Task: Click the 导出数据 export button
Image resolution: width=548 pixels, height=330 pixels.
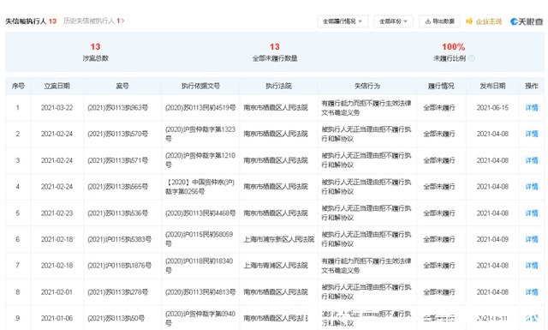Action: coord(439,21)
